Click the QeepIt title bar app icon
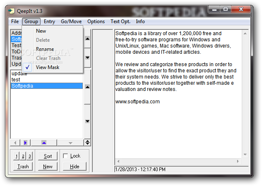 pos(11,11)
